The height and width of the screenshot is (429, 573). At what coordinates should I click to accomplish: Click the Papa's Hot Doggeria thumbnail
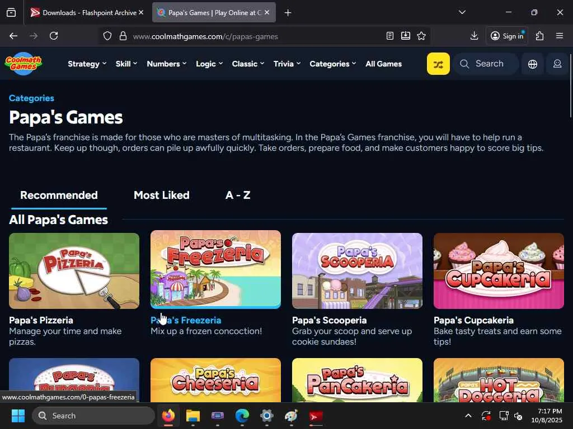point(499,380)
